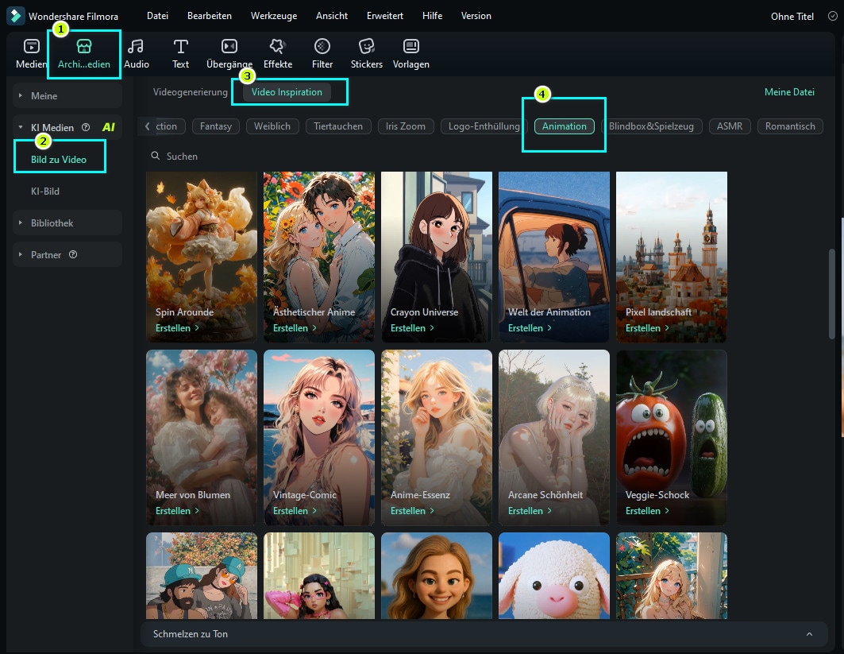Filter by the Romantisch category tag

[790, 126]
